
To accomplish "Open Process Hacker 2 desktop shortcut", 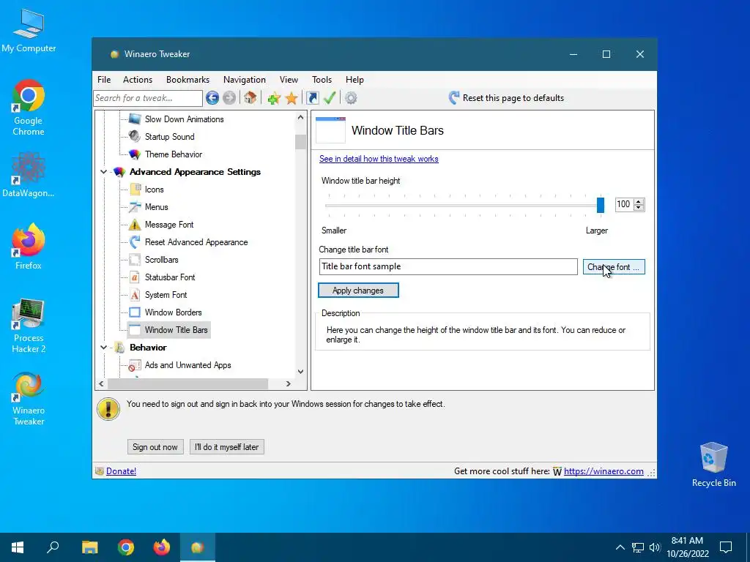I will click(29, 326).
